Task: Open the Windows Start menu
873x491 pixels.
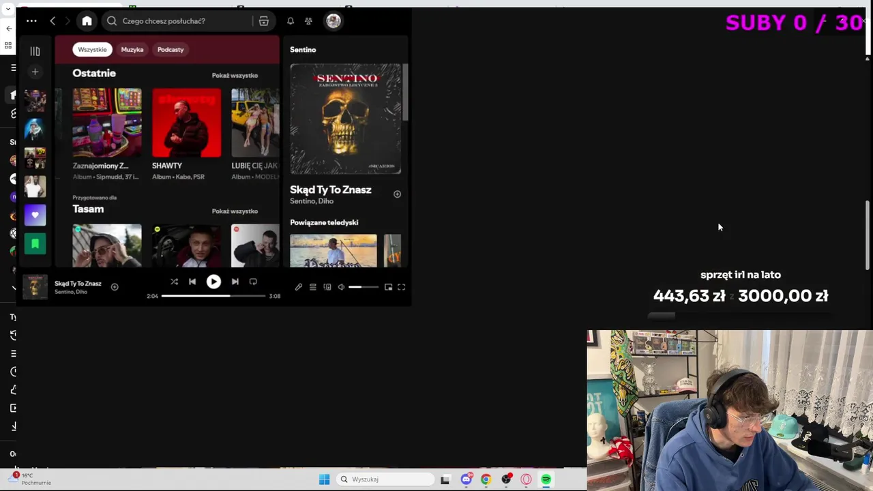Action: [325, 479]
